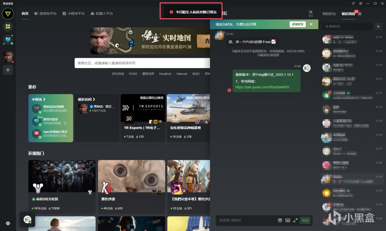Image resolution: width=386 pixels, height=231 pixels.
Task: Expand the chat input box
Action: tap(295, 220)
